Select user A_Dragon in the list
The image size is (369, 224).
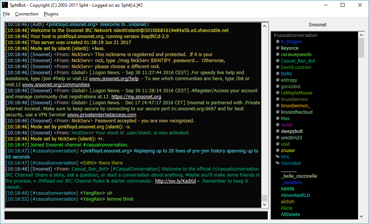tap(291, 42)
